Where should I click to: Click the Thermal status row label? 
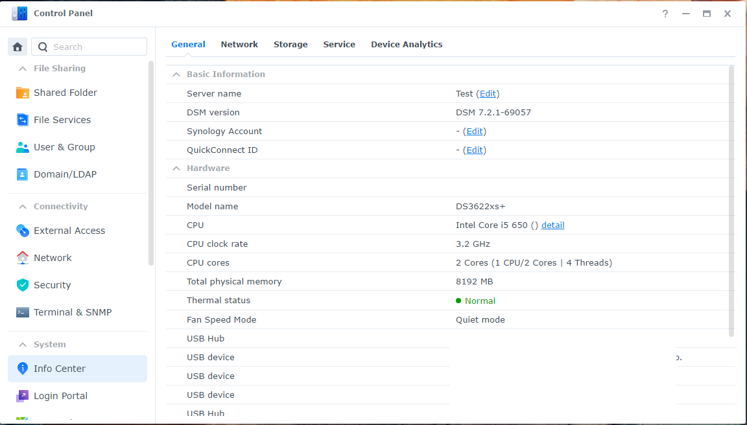click(x=218, y=301)
